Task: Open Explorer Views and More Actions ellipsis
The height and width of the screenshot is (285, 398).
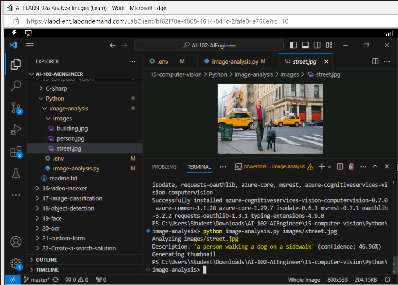Action: pyautogui.click(x=132, y=61)
